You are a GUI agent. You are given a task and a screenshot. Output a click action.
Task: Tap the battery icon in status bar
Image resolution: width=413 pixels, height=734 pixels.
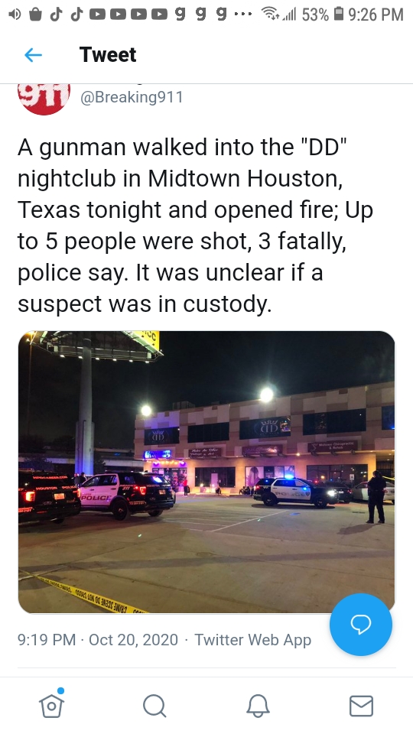pyautogui.click(x=340, y=14)
